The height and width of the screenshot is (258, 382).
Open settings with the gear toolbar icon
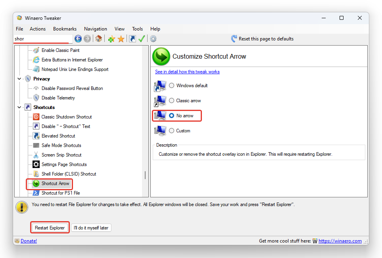153,39
